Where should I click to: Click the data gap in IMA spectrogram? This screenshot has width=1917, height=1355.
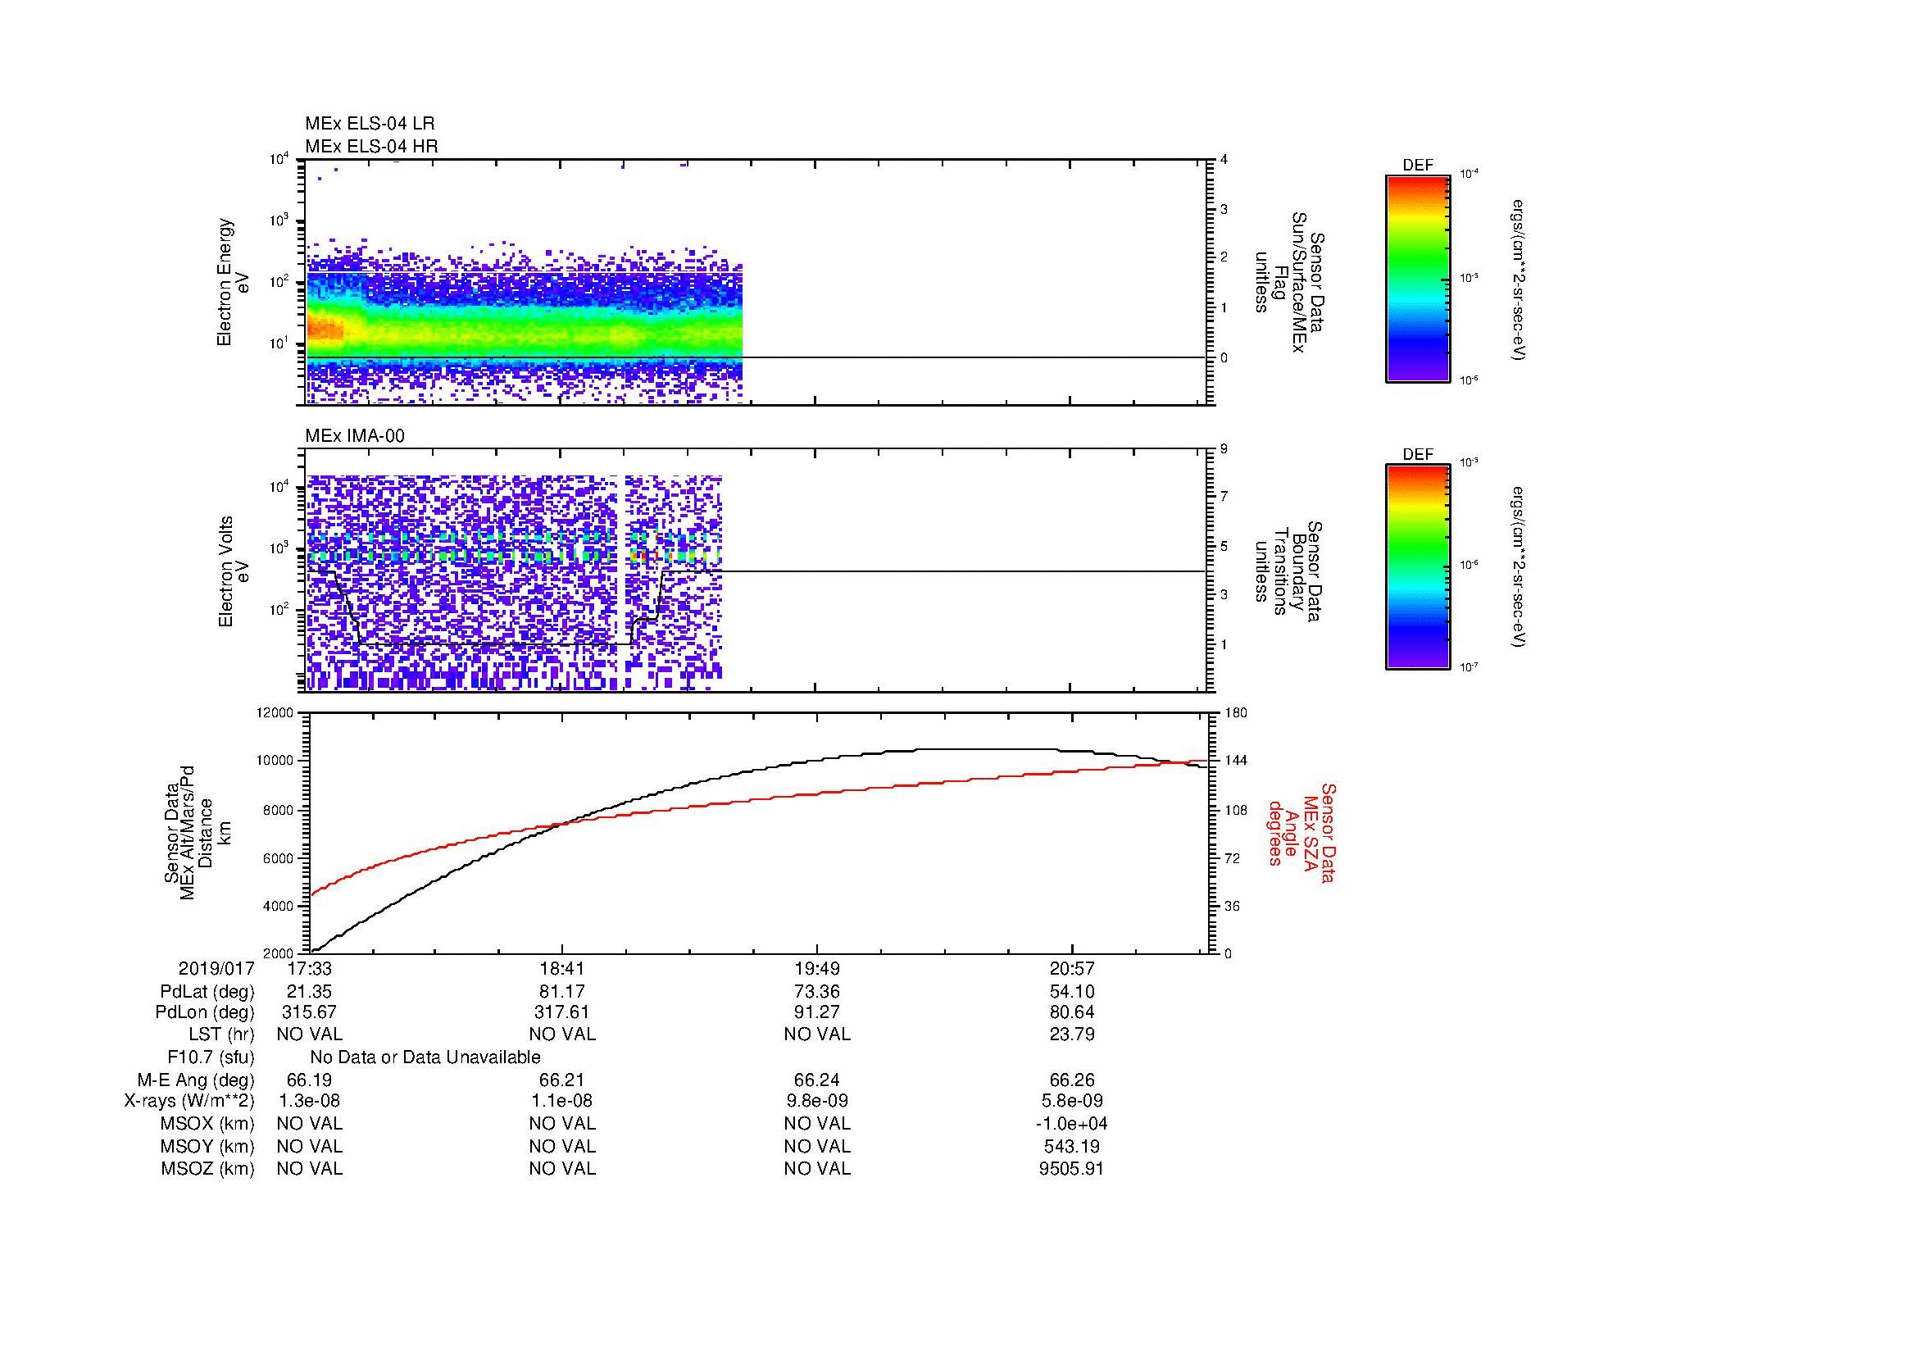tap(623, 582)
